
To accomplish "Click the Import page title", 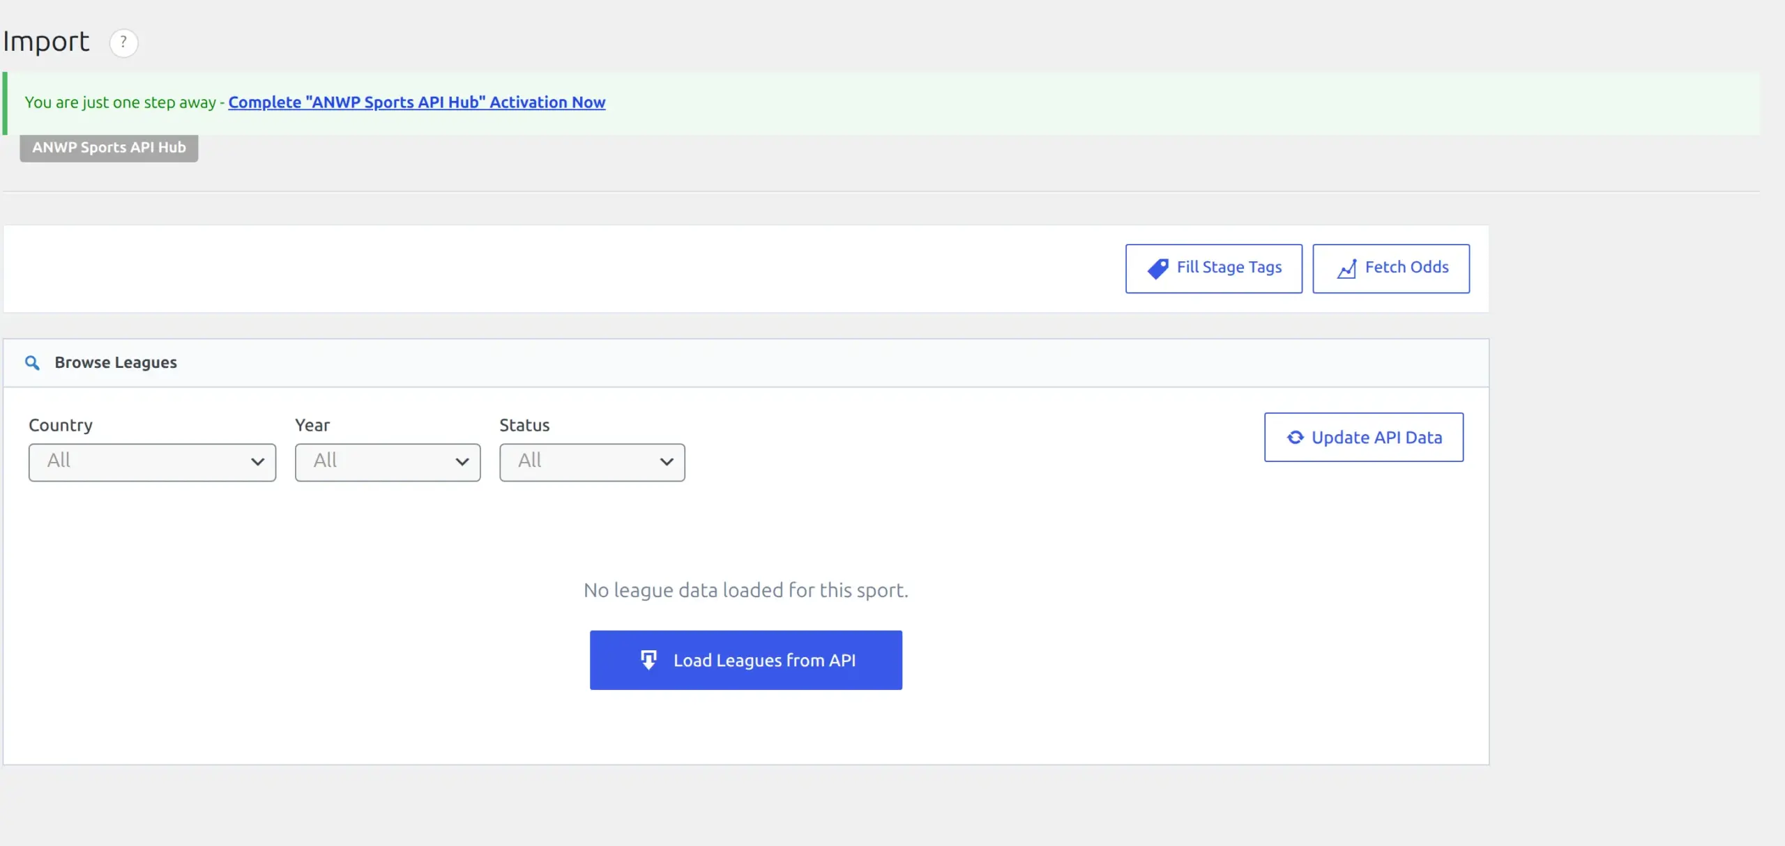I will (x=46, y=41).
